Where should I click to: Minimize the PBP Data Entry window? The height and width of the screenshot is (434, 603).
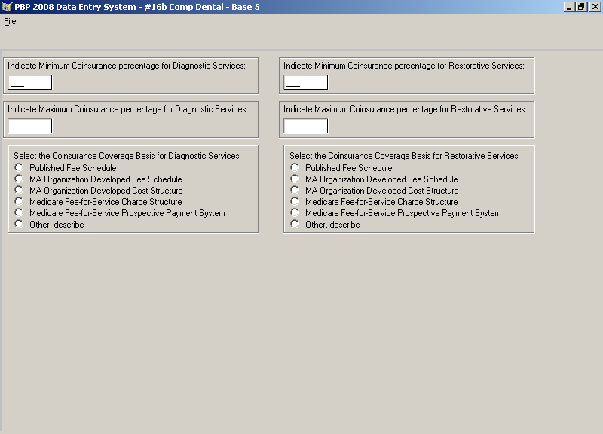(569, 7)
